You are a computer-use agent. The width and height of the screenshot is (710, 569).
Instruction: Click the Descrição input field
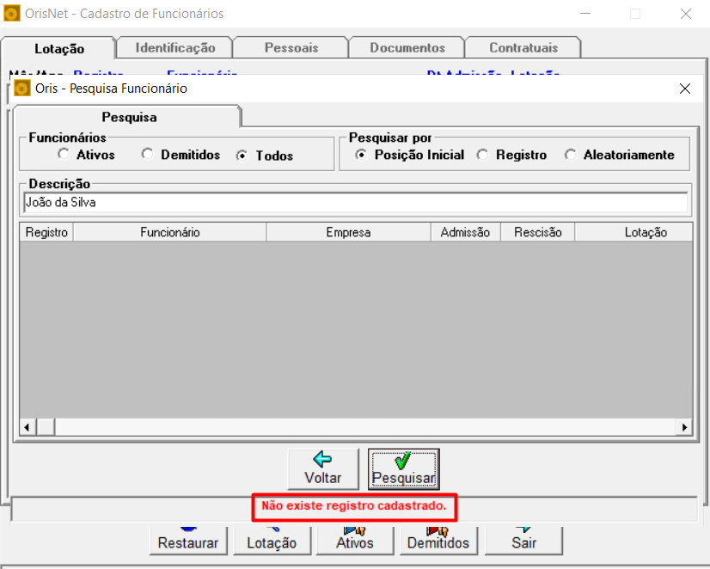[356, 202]
